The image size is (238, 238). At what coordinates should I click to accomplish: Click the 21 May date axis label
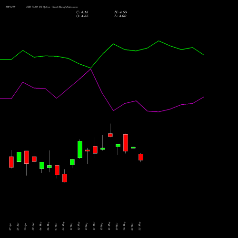click(132, 226)
